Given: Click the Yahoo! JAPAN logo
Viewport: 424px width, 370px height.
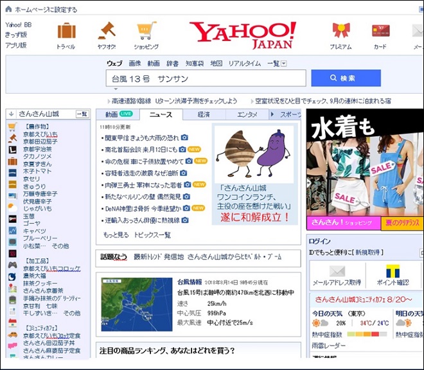Looking at the screenshot, I should (x=243, y=35).
